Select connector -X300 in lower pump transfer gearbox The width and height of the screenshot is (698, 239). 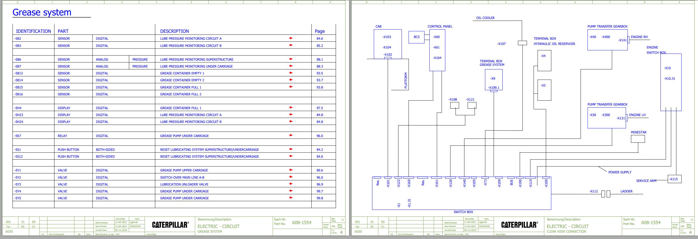(x=606, y=115)
